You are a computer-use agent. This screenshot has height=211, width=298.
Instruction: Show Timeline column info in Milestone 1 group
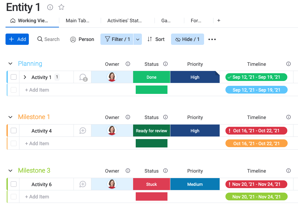pos(289,117)
